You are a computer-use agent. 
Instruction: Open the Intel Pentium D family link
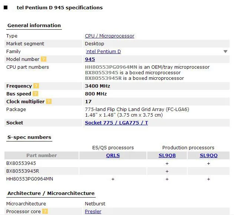pyautogui.click(x=103, y=51)
